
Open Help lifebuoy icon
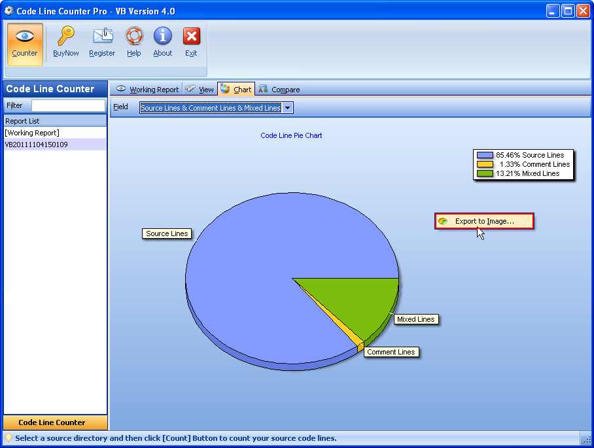click(x=134, y=36)
